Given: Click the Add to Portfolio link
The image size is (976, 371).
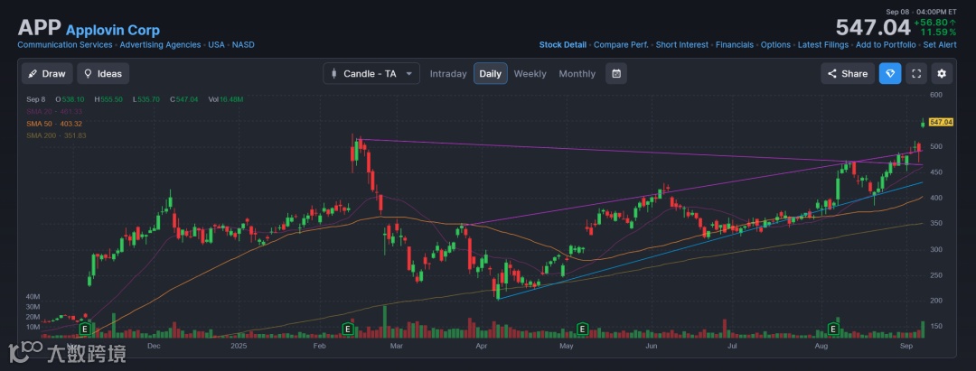Looking at the screenshot, I should point(886,45).
